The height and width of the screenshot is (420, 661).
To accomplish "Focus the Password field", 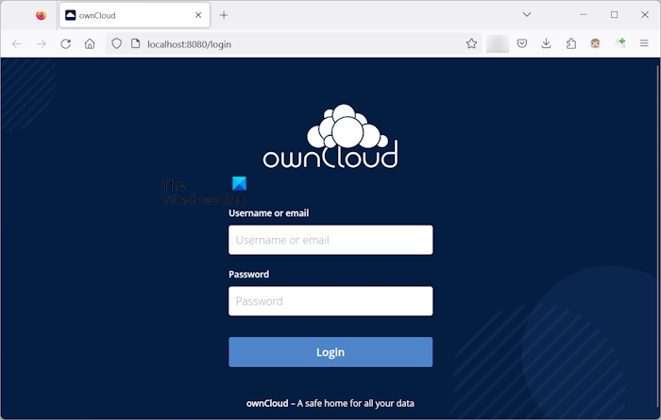I will point(330,301).
